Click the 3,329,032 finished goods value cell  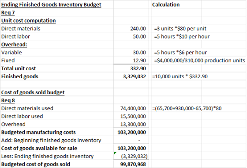pos(131,76)
